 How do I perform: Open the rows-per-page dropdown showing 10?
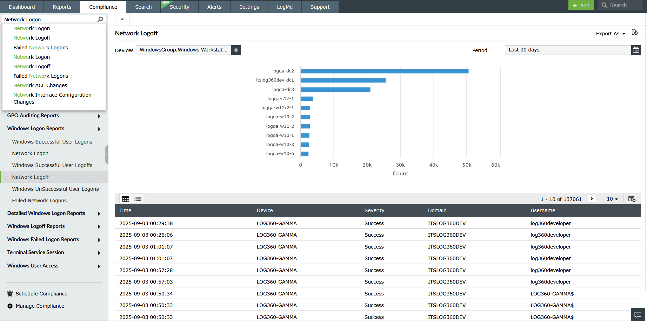coord(612,198)
